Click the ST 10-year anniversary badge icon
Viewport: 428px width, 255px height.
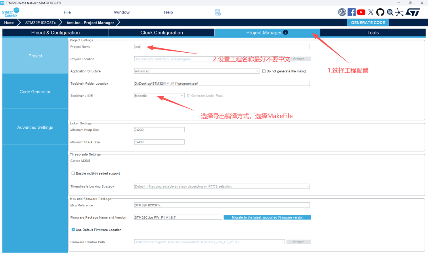342,12
